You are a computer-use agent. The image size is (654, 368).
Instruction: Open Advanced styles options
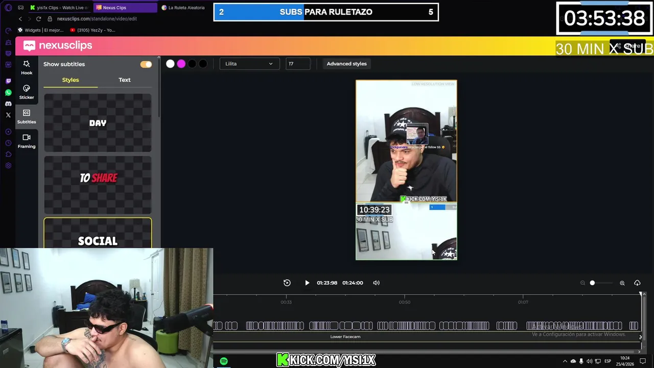click(346, 64)
